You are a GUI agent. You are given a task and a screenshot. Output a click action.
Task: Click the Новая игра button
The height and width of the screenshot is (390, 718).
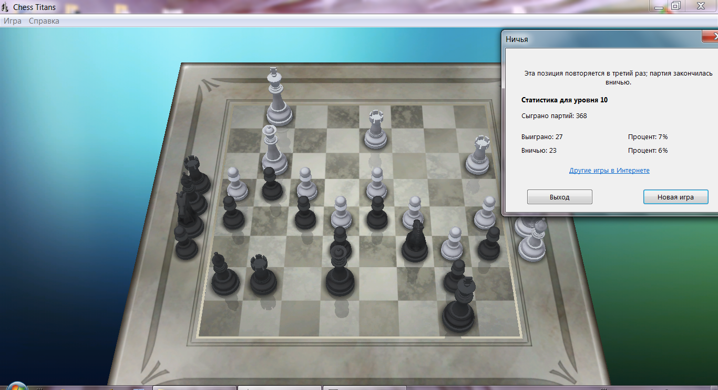point(675,197)
